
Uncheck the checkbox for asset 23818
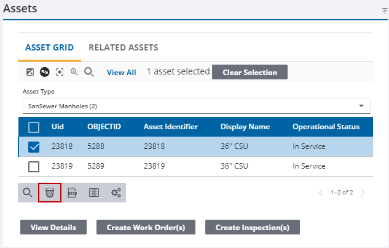(34, 147)
